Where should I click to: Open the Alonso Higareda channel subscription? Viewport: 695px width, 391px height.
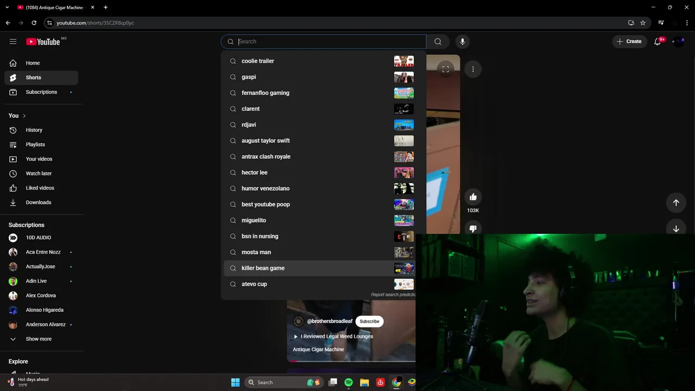coord(41,310)
